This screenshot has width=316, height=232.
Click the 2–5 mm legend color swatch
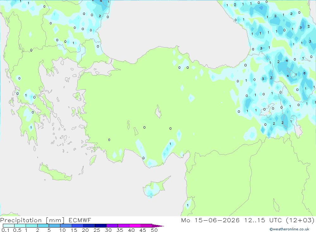tap(43, 226)
